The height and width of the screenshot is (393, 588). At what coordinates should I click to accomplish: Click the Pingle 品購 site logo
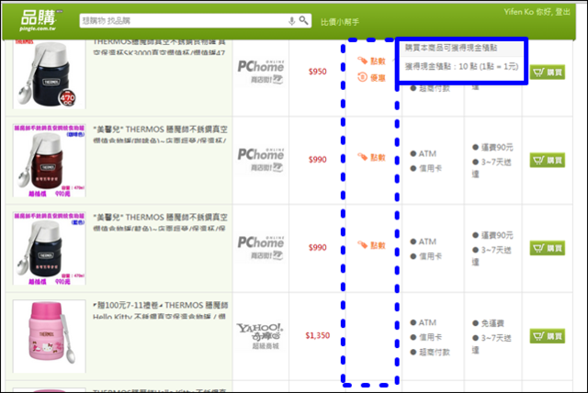point(40,20)
